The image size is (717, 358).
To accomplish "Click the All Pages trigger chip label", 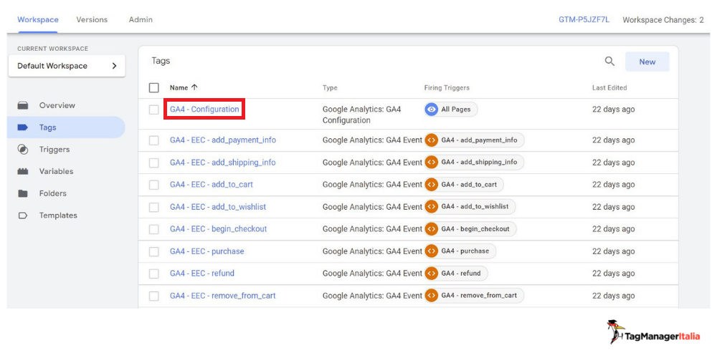I will click(456, 110).
